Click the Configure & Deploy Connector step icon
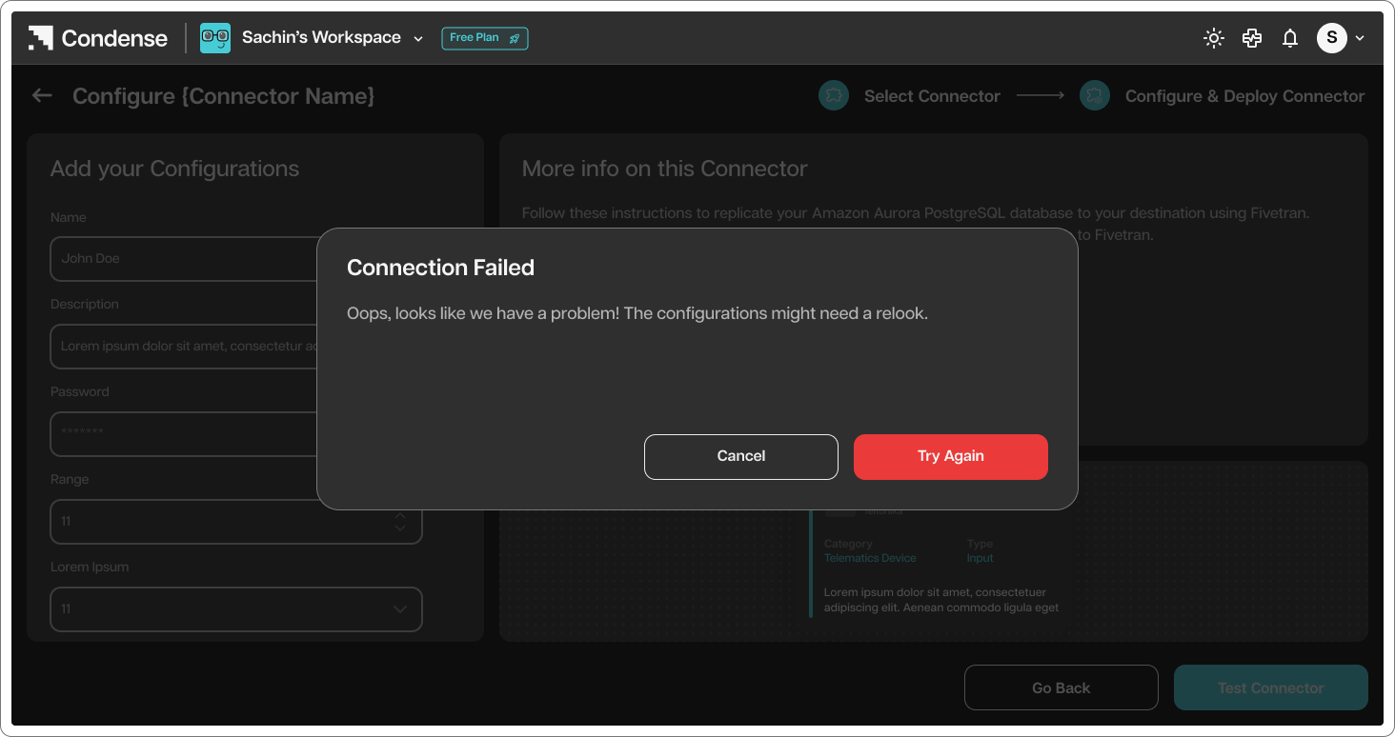Image resolution: width=1395 pixels, height=737 pixels. click(1095, 95)
